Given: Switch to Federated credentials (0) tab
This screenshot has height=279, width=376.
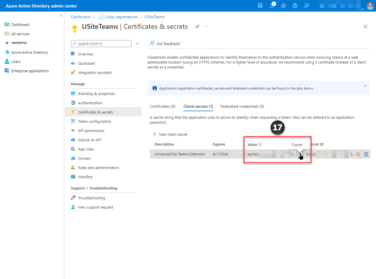Looking at the screenshot, I should click(x=242, y=106).
